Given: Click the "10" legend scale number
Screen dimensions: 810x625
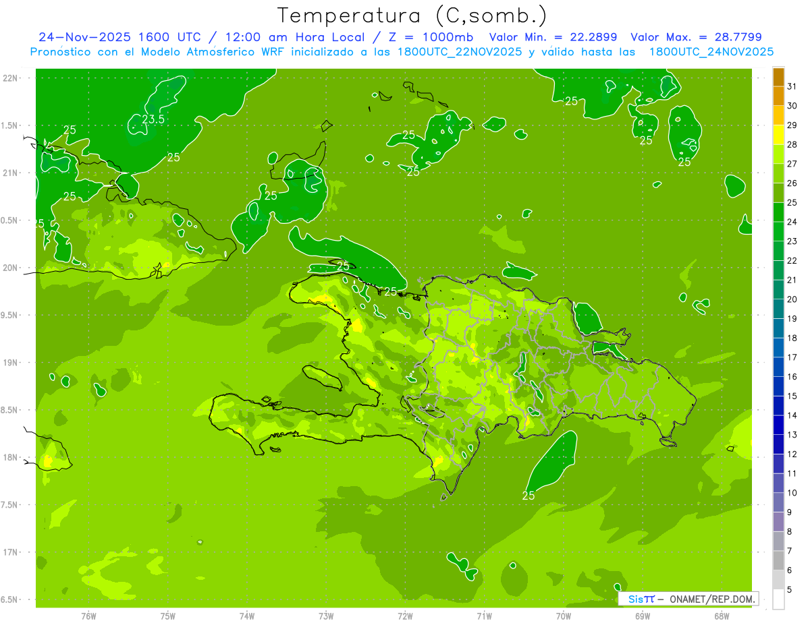Looking at the screenshot, I should 793,493.
